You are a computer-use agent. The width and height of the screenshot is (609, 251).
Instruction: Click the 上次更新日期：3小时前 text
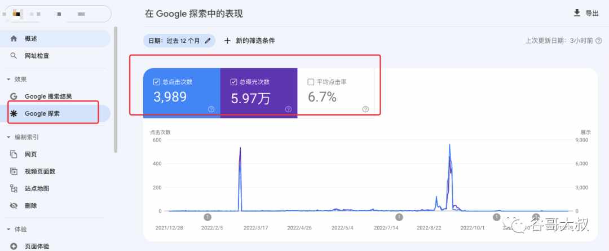click(559, 41)
